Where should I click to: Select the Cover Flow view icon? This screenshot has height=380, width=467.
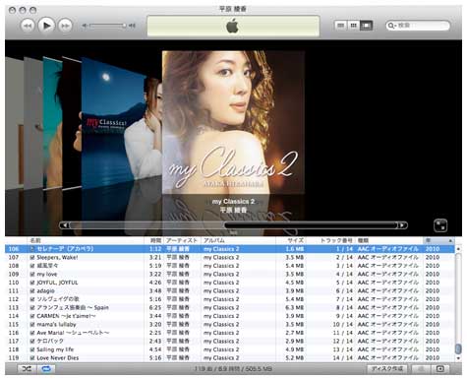[x=366, y=26]
